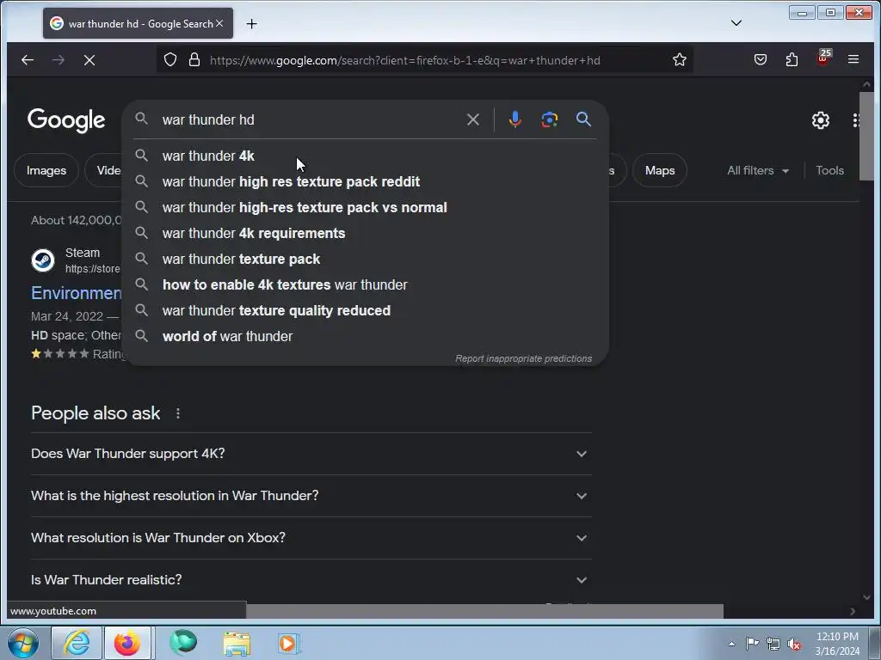The image size is (881, 660).
Task: Submit search with the blue magnifier
Action: pos(583,119)
